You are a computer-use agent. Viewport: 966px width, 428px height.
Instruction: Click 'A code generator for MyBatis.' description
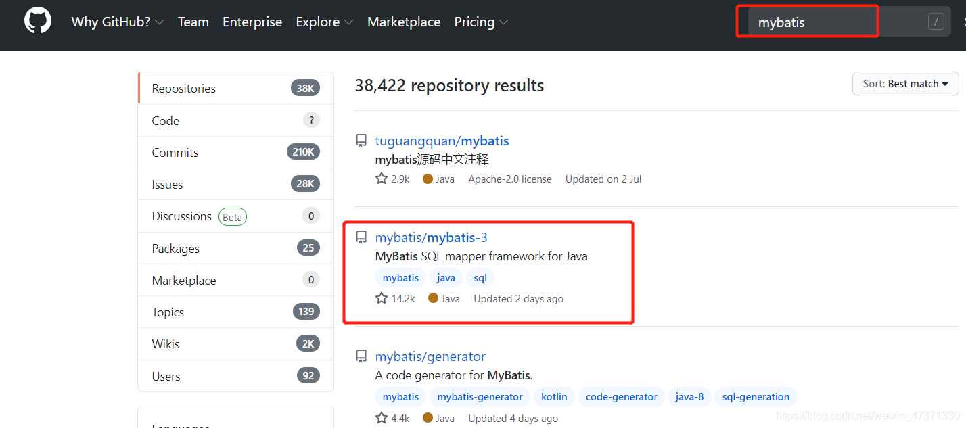454,375
